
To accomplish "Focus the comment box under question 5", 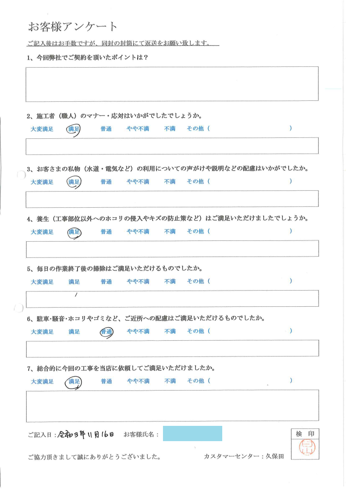I will [x=172, y=298].
